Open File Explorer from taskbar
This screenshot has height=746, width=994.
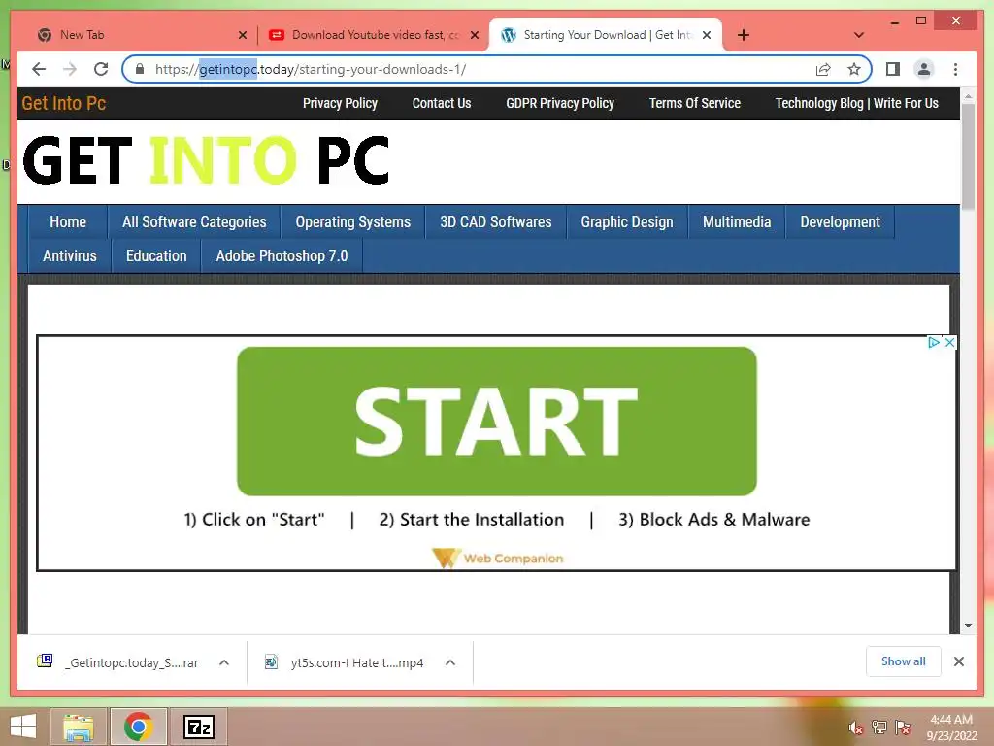pos(79,727)
